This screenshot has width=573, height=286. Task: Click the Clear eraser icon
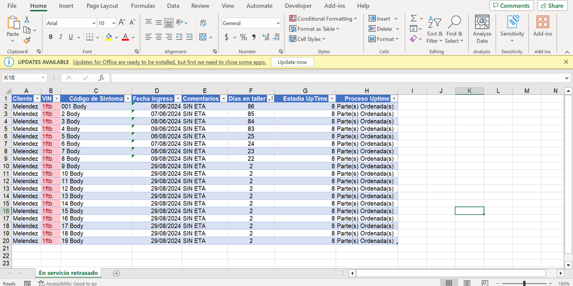(414, 38)
